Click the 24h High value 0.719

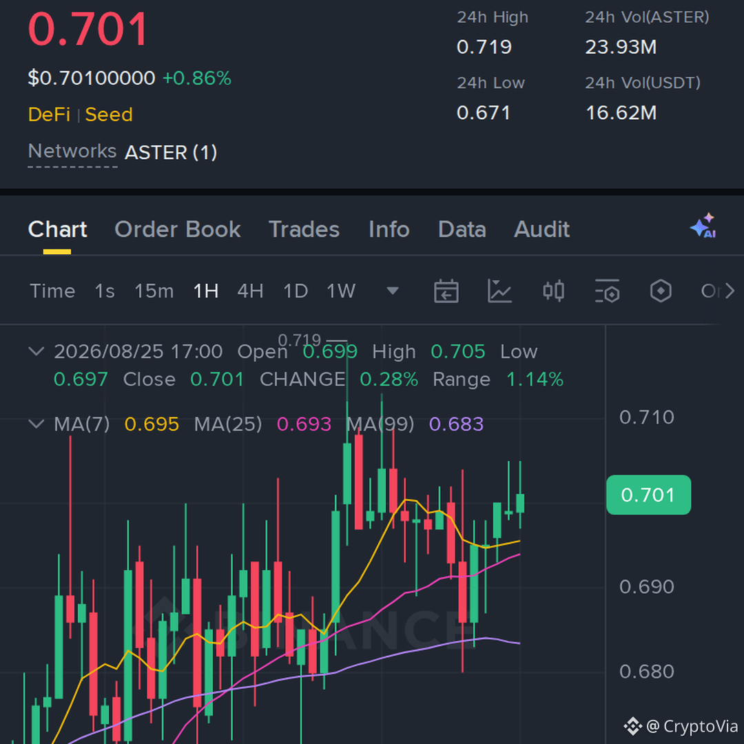tap(484, 47)
